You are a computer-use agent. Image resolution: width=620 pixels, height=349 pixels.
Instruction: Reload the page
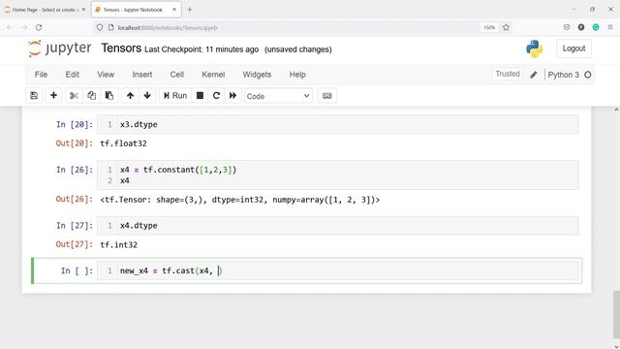[x=39, y=27]
